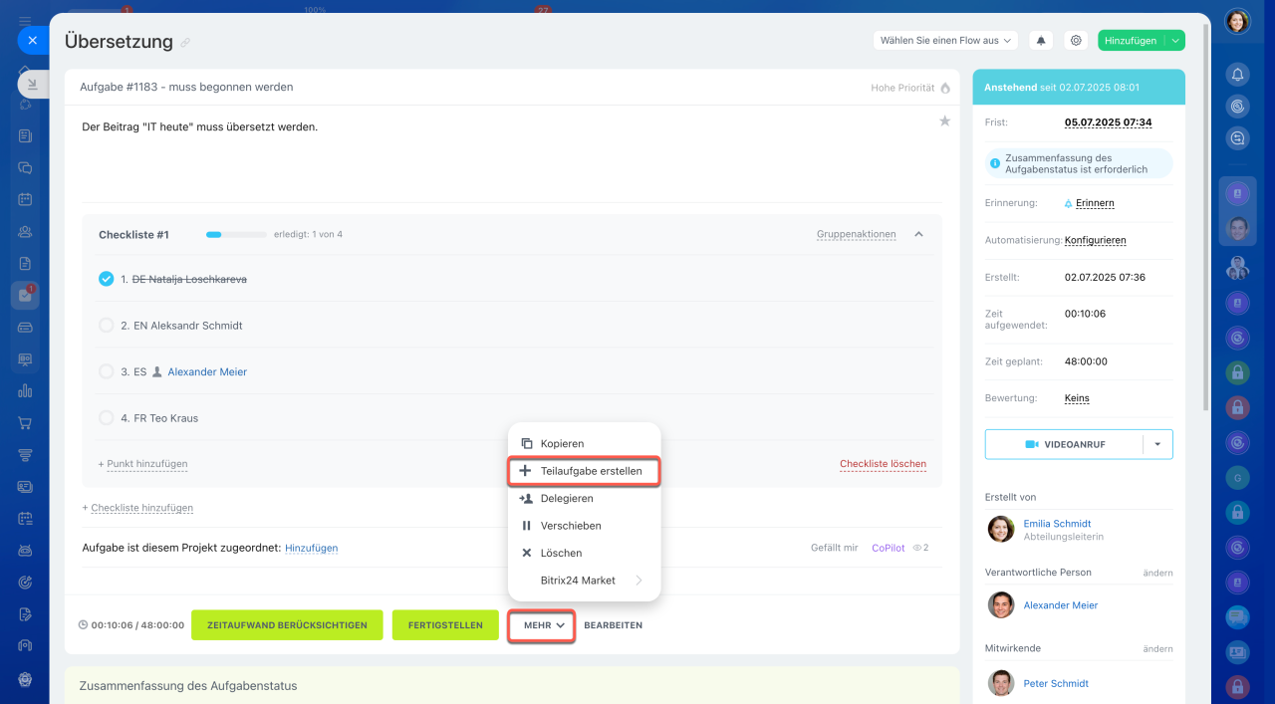Viewport: 1275px width, 704px height.
Task: Open task settings gear icon
Action: click(1076, 41)
